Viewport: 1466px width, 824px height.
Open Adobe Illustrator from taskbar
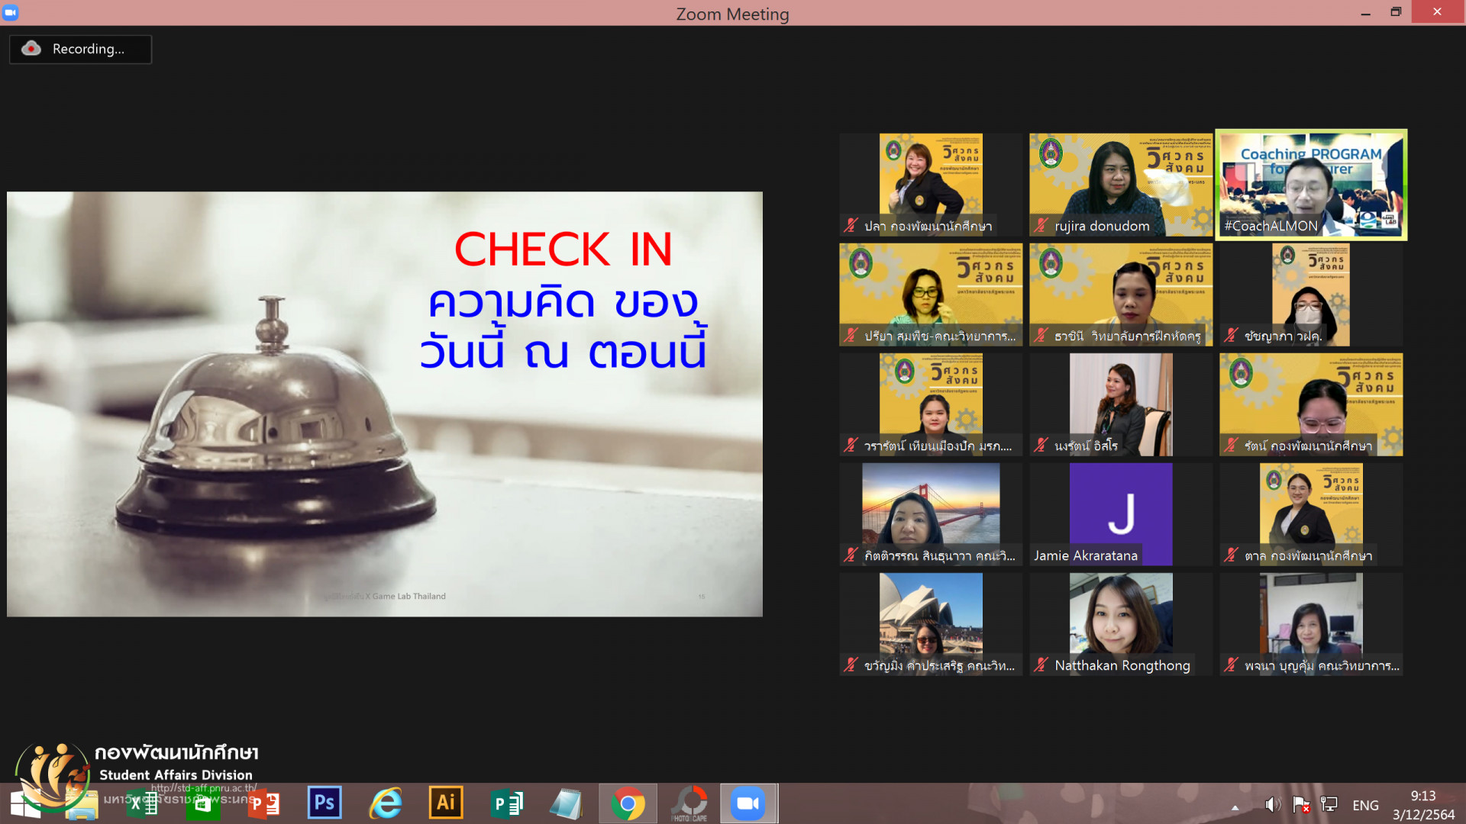(446, 803)
